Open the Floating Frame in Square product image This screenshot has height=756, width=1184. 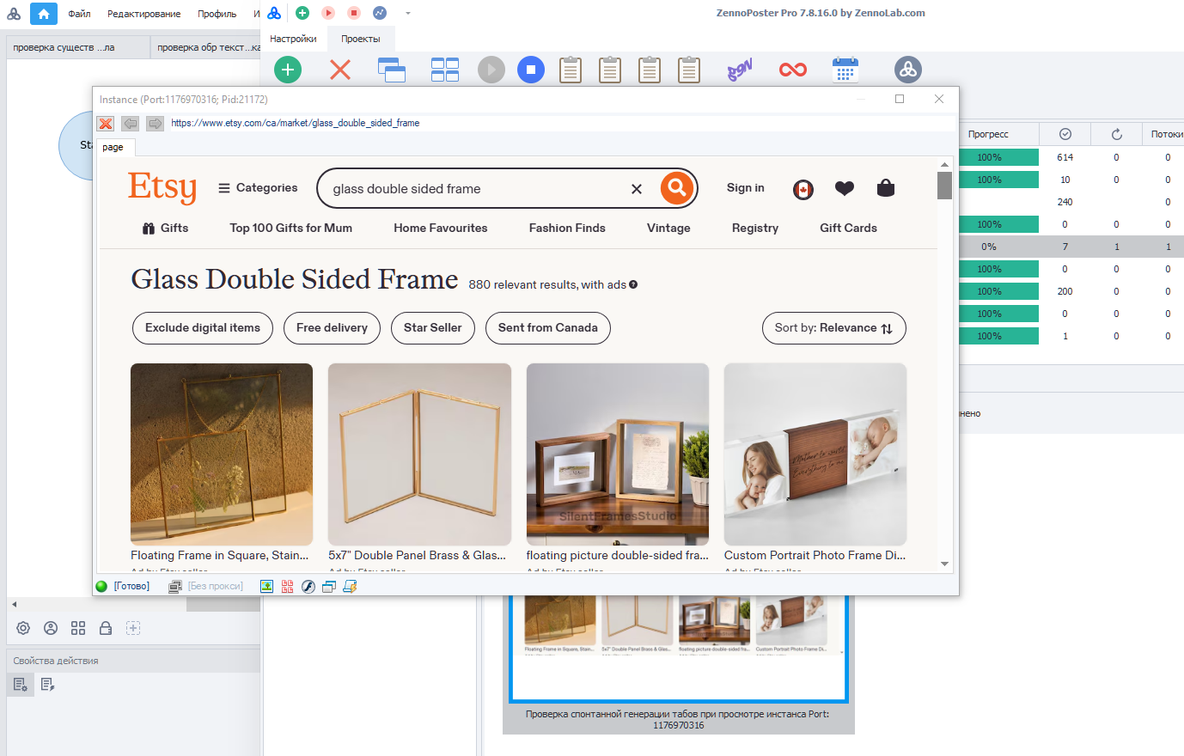coord(222,454)
